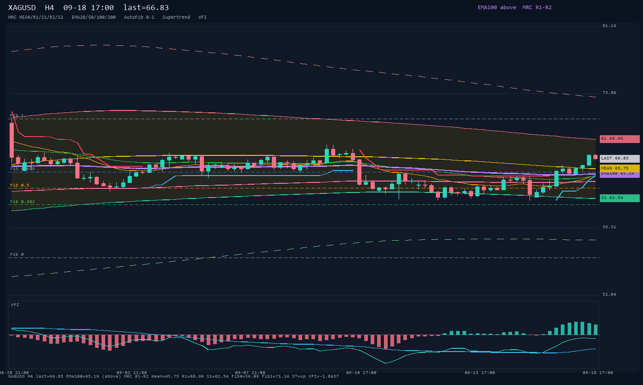
Task: Click the 09-15 17:00 time axis label
Action: coord(480,373)
